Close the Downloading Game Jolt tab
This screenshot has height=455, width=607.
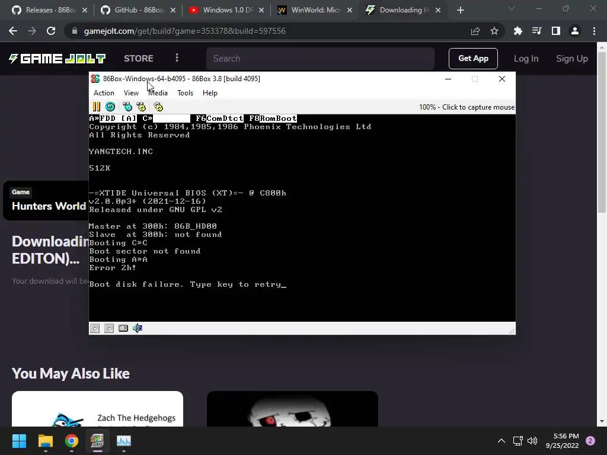(438, 10)
